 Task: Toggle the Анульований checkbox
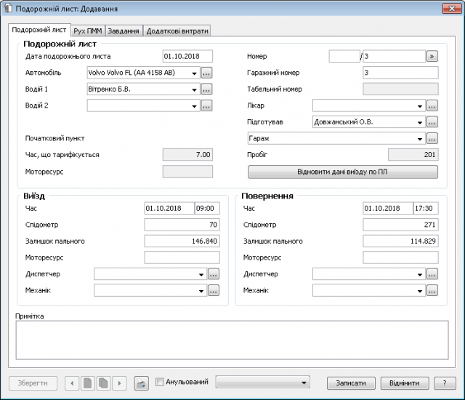pos(160,382)
